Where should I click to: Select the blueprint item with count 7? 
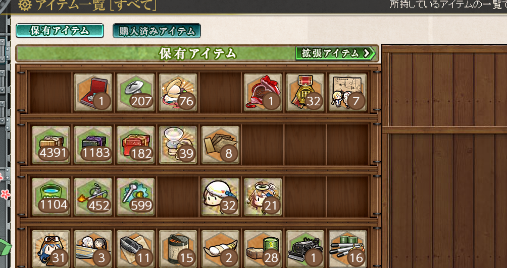click(x=347, y=92)
